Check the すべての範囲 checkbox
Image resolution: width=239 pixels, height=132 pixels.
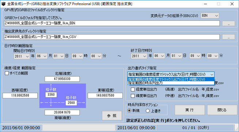click(x=7, y=73)
